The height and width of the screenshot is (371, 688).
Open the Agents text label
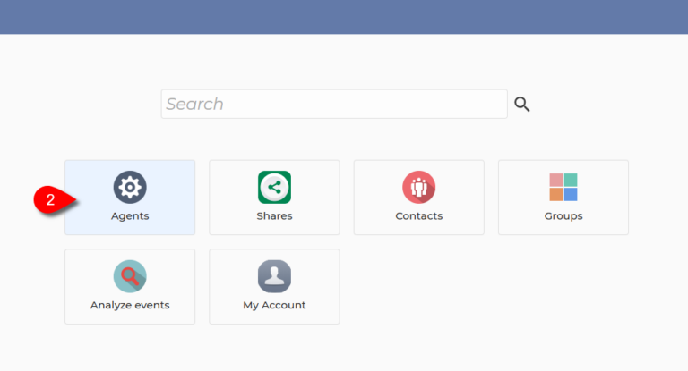pyautogui.click(x=130, y=216)
